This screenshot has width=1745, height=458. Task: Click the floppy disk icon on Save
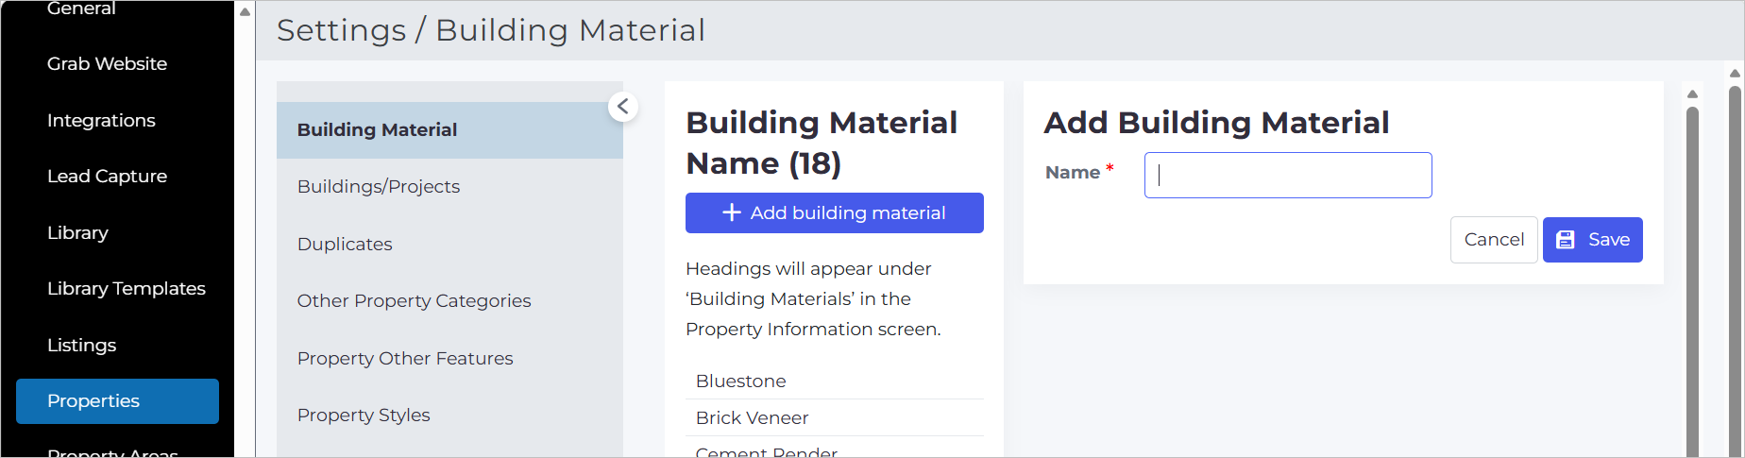coord(1566,240)
